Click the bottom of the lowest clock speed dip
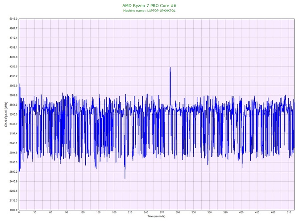The height and width of the screenshot is (224, 299). point(125,178)
